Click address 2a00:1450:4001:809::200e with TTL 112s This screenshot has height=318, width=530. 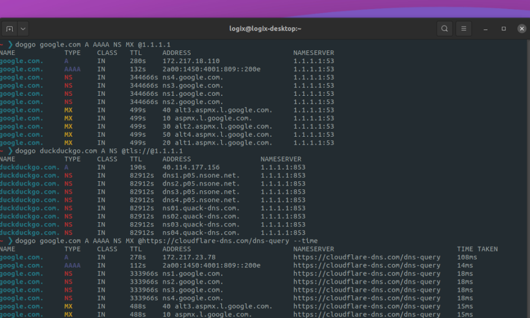pos(211,266)
